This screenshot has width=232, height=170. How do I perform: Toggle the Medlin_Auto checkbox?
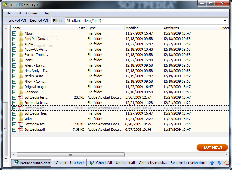pos(14,76)
